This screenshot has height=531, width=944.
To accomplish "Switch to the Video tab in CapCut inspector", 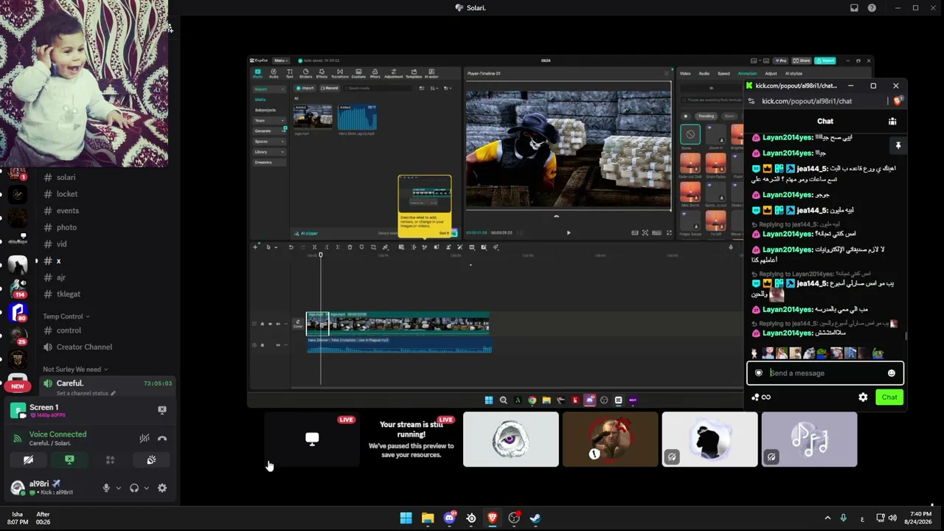I will 685,73.
